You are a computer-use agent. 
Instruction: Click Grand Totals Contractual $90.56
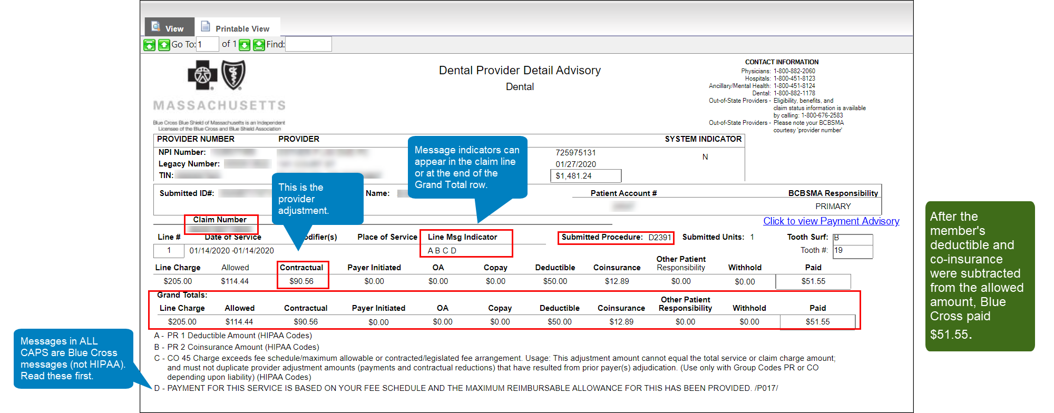coord(306,322)
